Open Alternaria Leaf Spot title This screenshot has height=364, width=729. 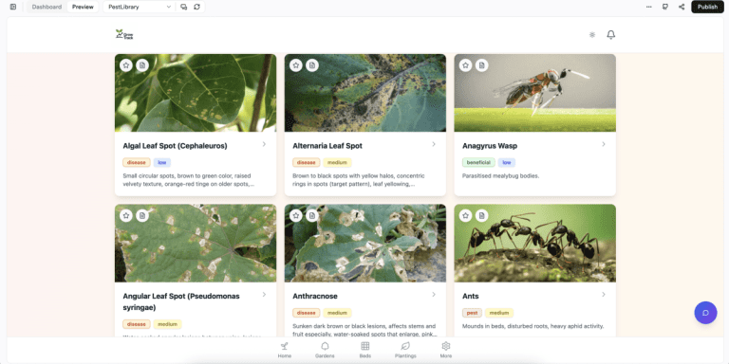click(327, 146)
